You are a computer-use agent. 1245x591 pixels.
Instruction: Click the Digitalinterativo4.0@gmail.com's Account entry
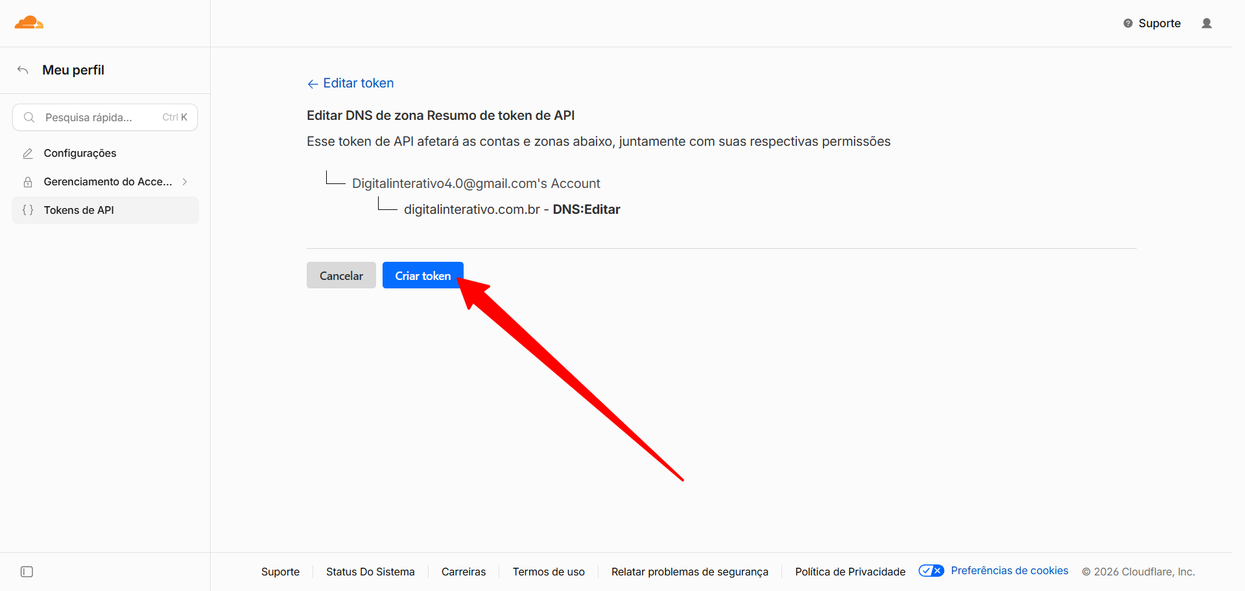pyautogui.click(x=476, y=183)
